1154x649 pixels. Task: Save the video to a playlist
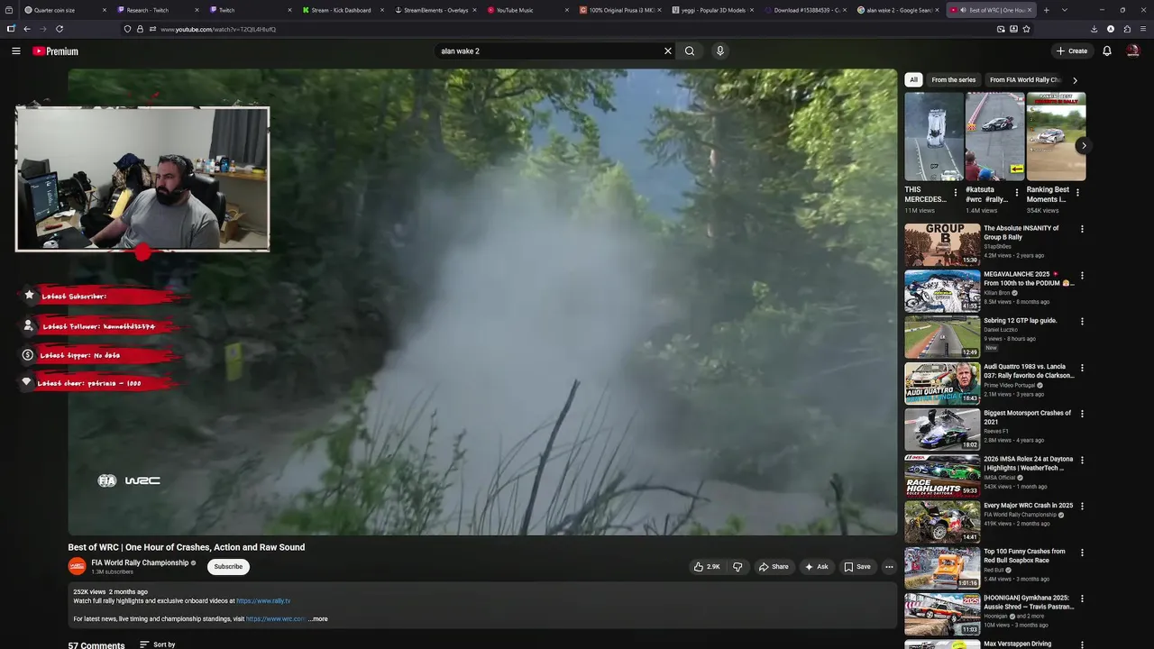(857, 567)
